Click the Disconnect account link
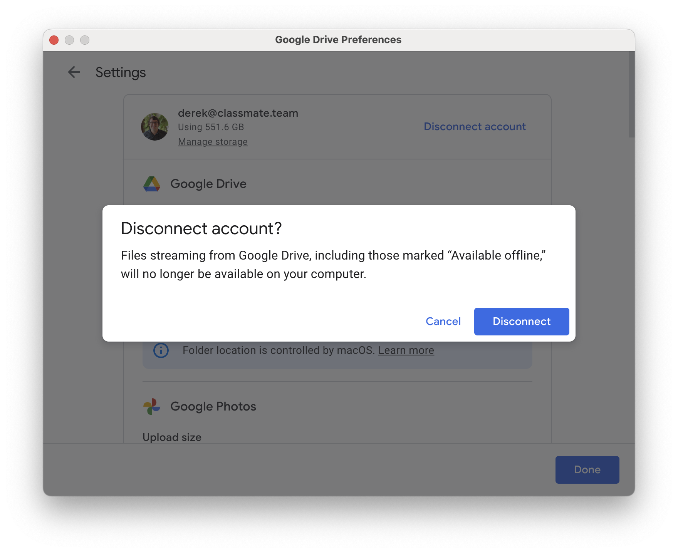This screenshot has height=553, width=678. pos(475,126)
